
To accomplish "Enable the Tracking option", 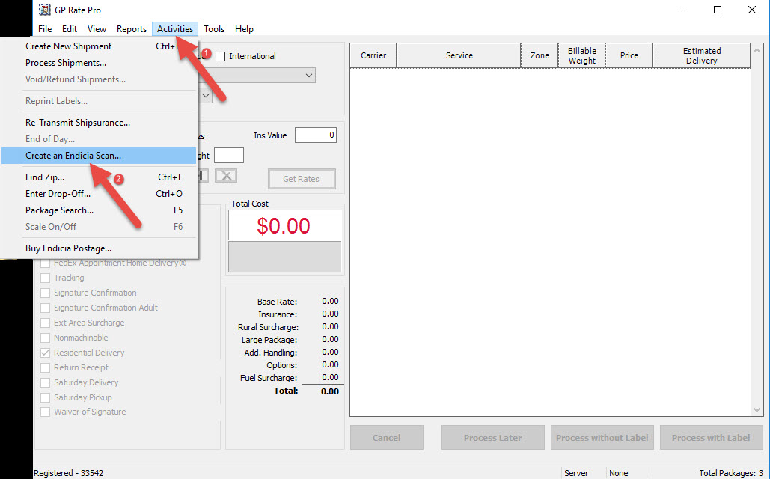I will point(43,277).
